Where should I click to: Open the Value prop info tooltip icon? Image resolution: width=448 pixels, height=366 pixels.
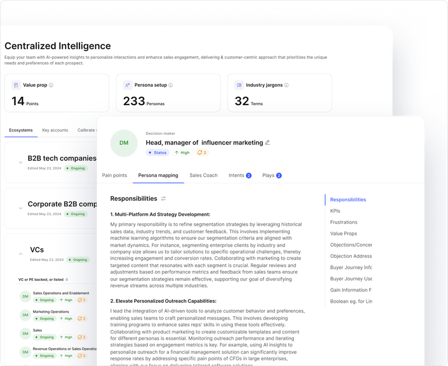(x=51, y=85)
